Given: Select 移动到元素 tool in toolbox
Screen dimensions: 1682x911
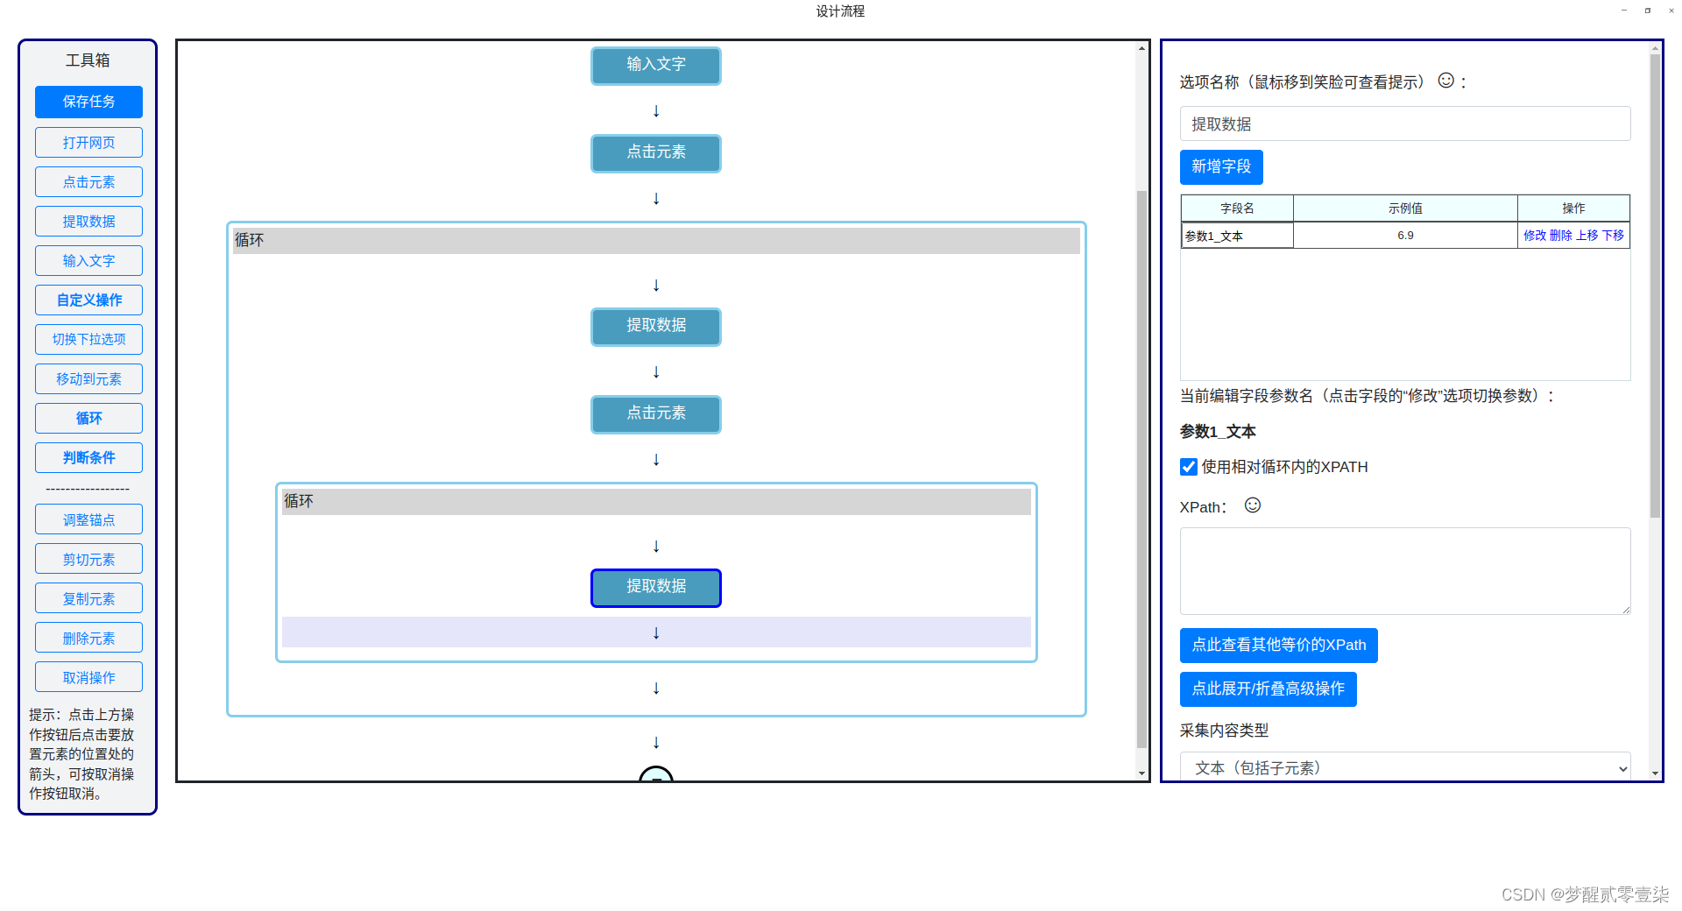Looking at the screenshot, I should coord(88,378).
